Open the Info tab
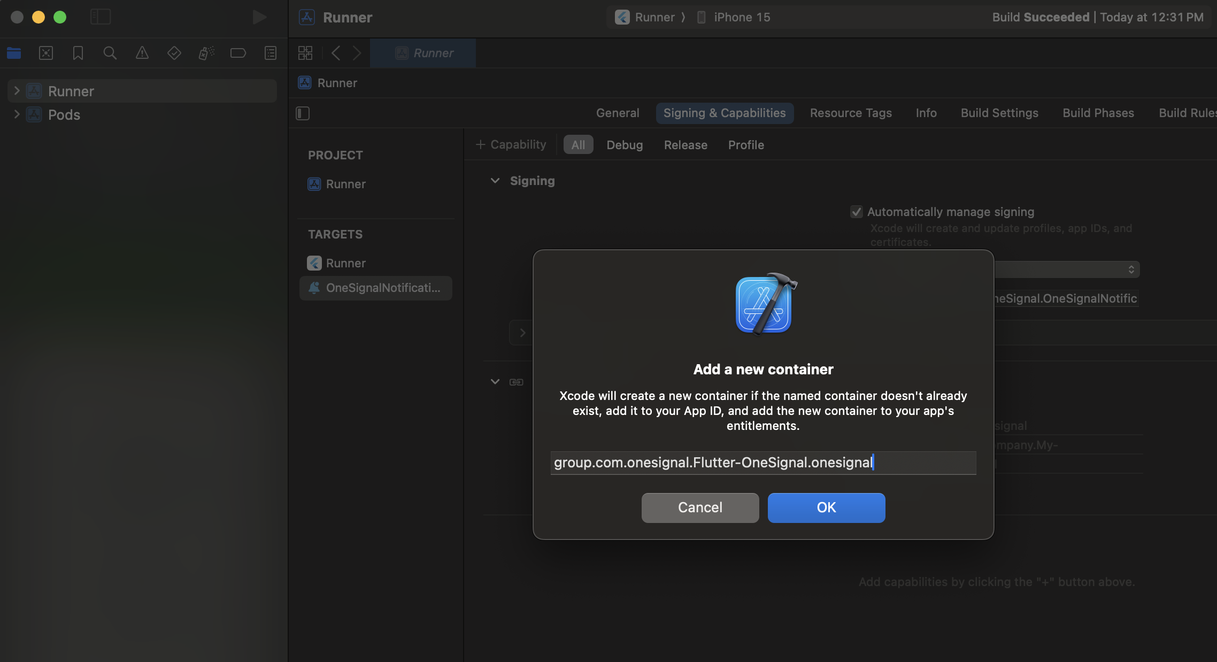 (x=926, y=113)
